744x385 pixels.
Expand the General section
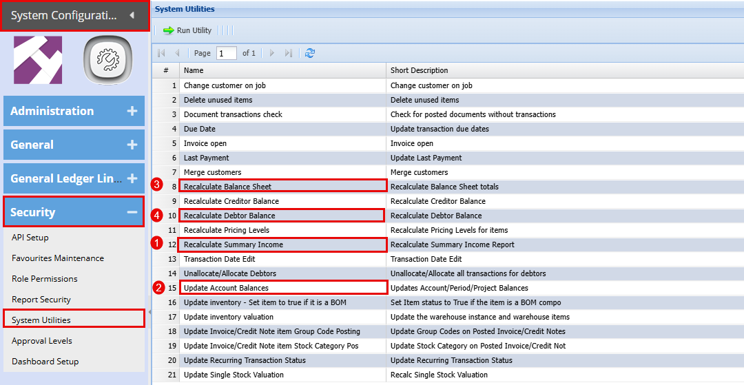click(132, 145)
